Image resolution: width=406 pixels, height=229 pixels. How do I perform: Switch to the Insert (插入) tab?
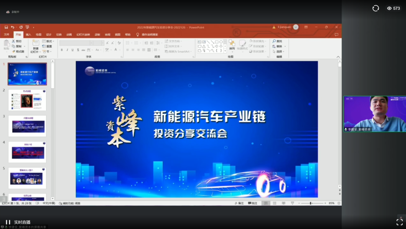tap(29, 35)
